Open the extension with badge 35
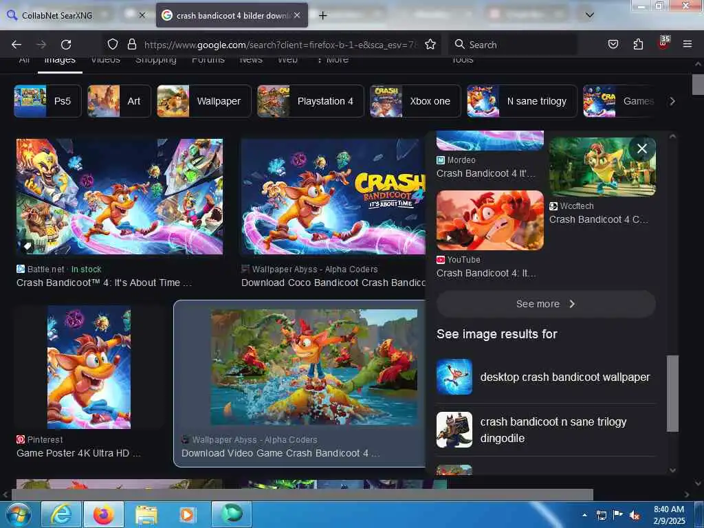The image size is (704, 528). point(663,43)
